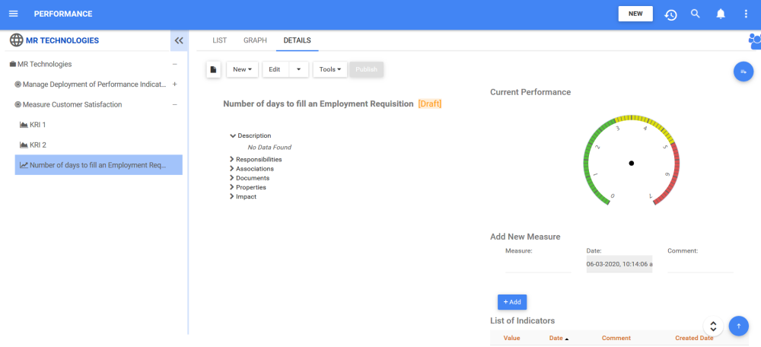Expand Manage Deployment of Performance Indicators node

(x=174, y=84)
